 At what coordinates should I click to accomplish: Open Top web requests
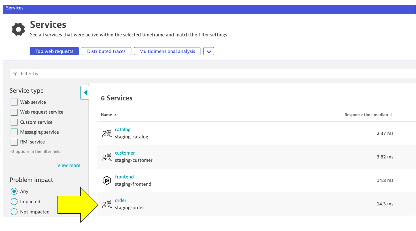tap(54, 51)
